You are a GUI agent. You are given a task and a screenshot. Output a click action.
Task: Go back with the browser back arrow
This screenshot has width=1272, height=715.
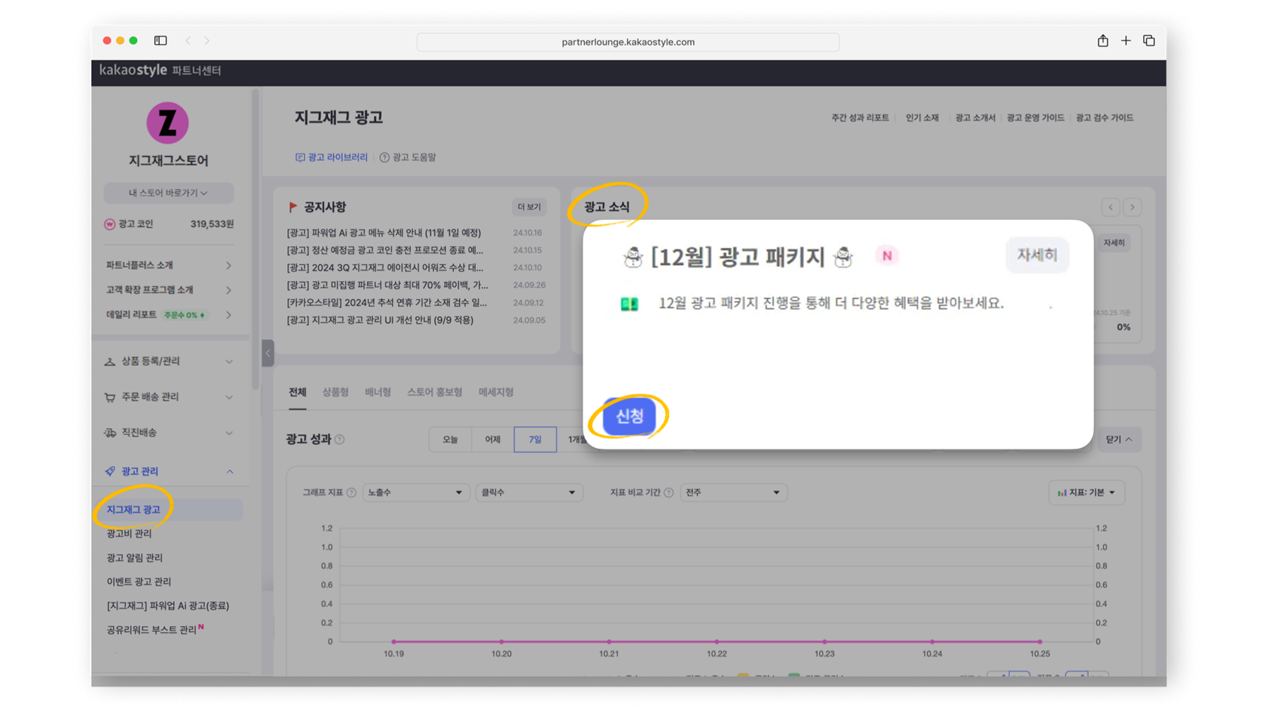[188, 41]
